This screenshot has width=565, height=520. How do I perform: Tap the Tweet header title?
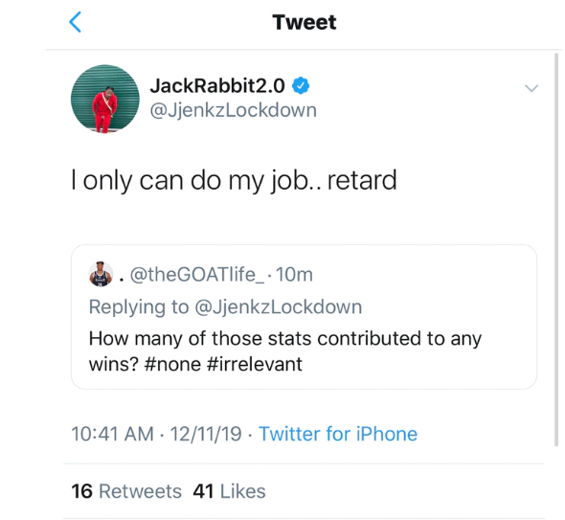(x=305, y=22)
